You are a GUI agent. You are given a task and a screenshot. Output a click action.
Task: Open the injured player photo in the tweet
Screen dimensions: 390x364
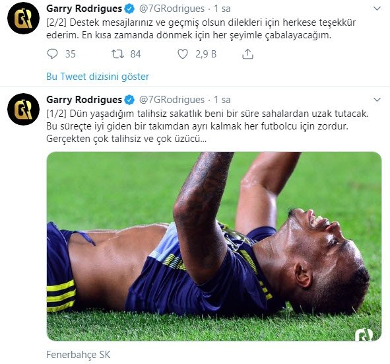click(x=214, y=246)
